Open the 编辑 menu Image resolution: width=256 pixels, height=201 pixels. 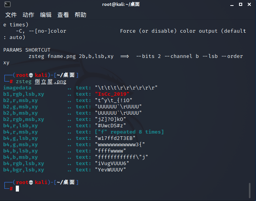click(x=46, y=15)
